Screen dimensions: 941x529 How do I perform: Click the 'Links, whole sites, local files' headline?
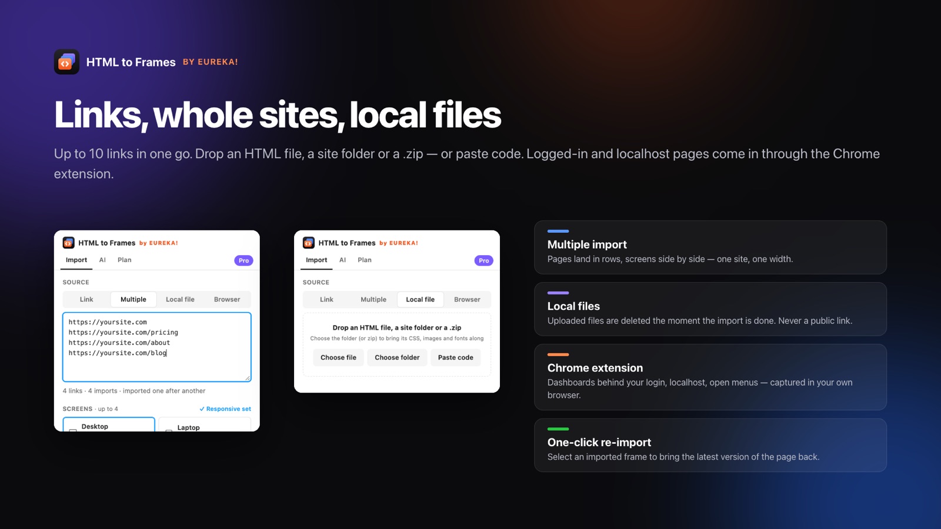click(278, 115)
